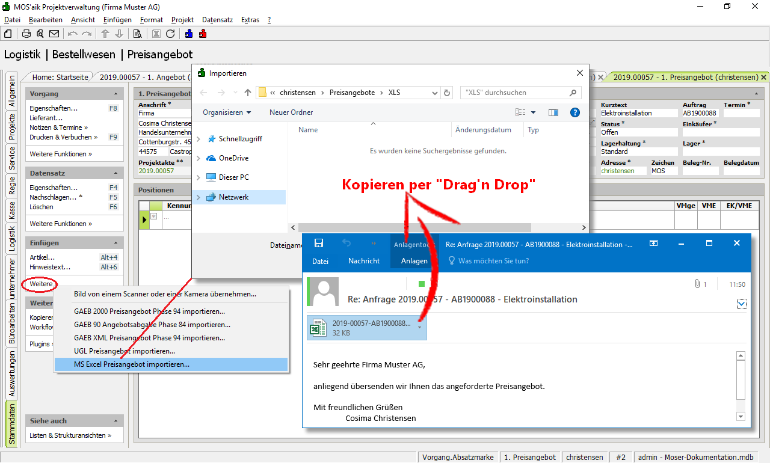Click the refresh toolbar icon
Image resolution: width=770 pixels, height=463 pixels.
pyautogui.click(x=170, y=34)
